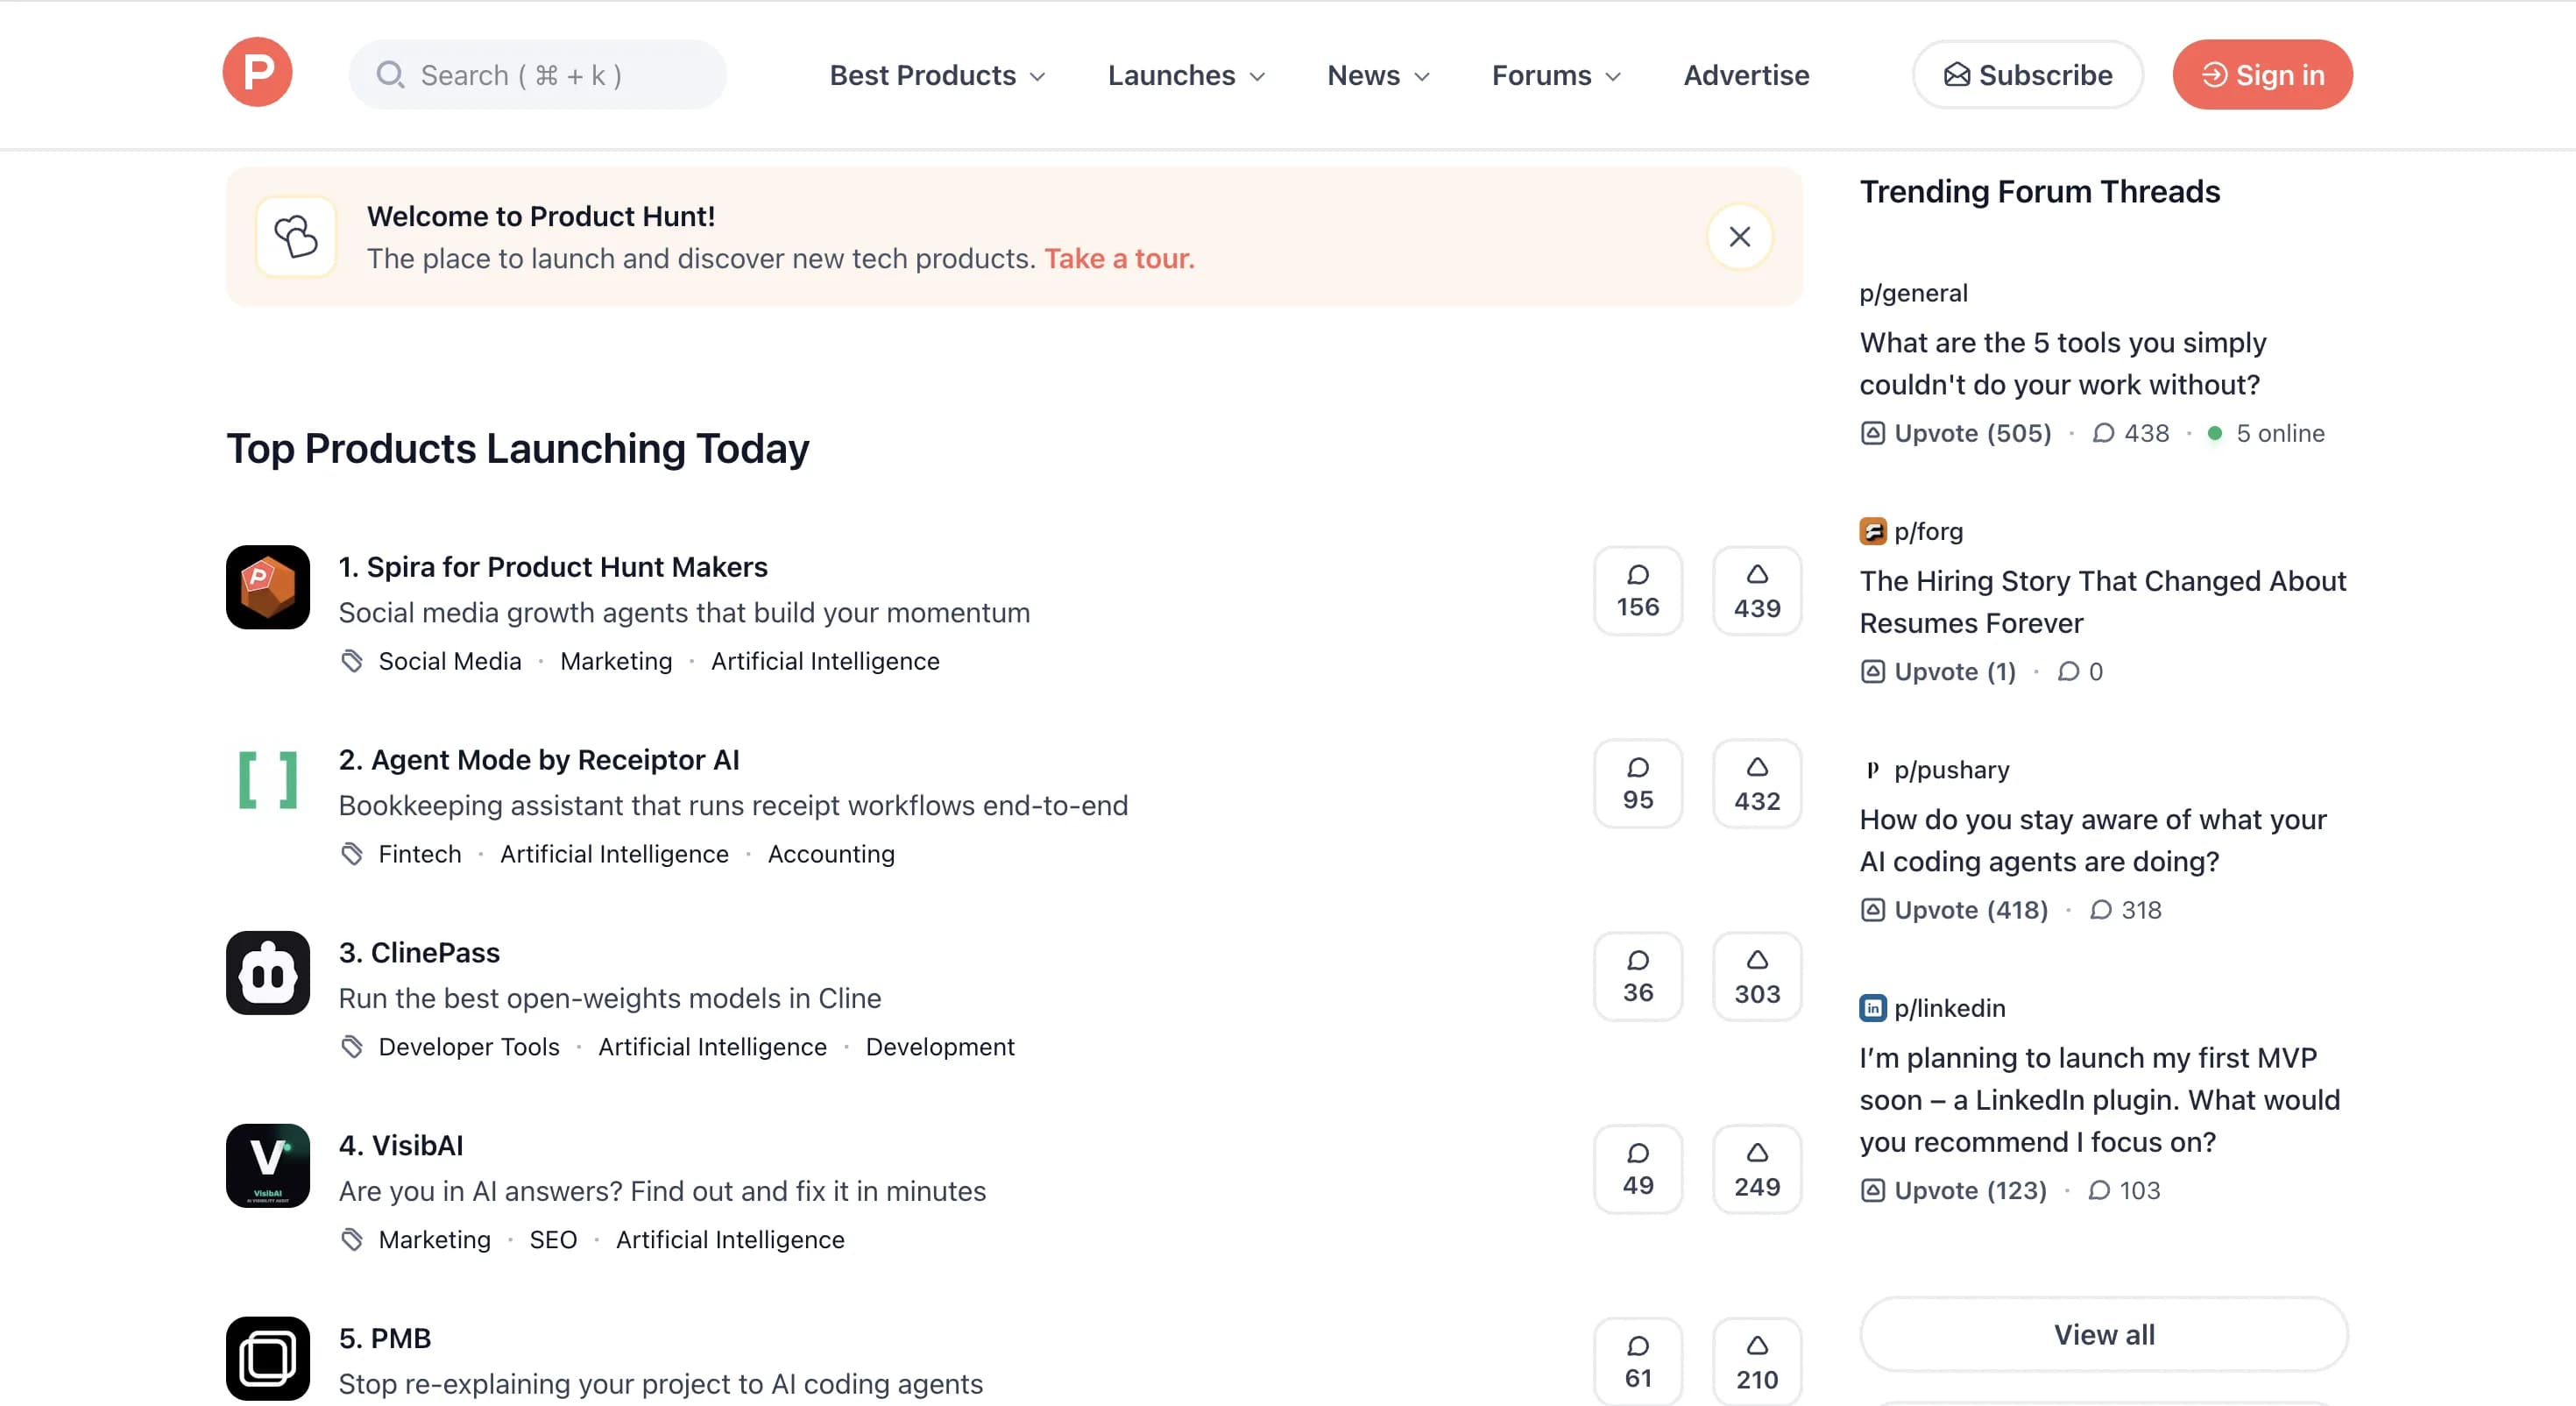Open the Advertise page
The image size is (2576, 1406).
click(1746, 75)
